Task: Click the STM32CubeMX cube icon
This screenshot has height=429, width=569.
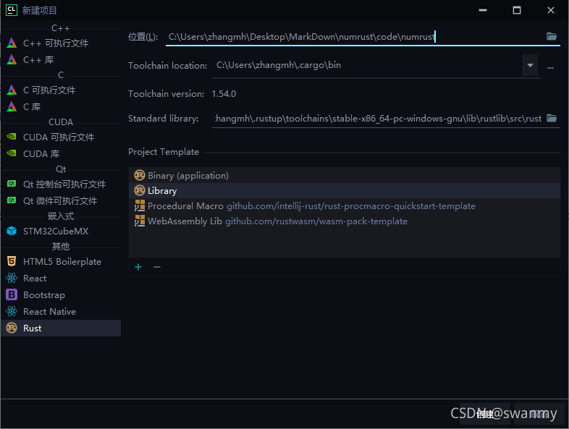Action: point(12,231)
